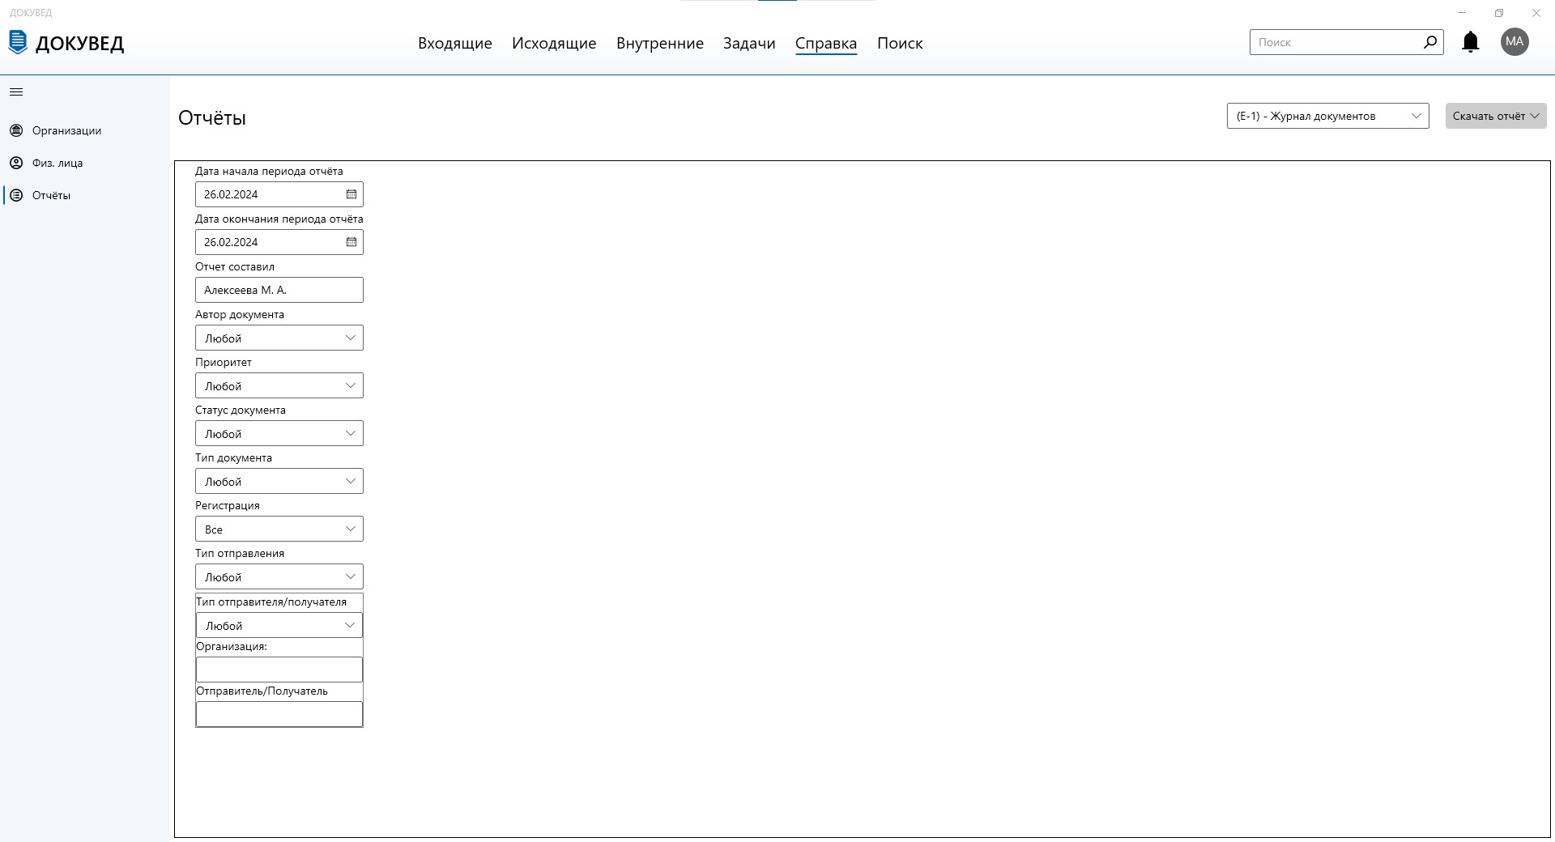This screenshot has width=1555, height=842.
Task: Open the Тип документа dropdown
Action: [x=279, y=481]
